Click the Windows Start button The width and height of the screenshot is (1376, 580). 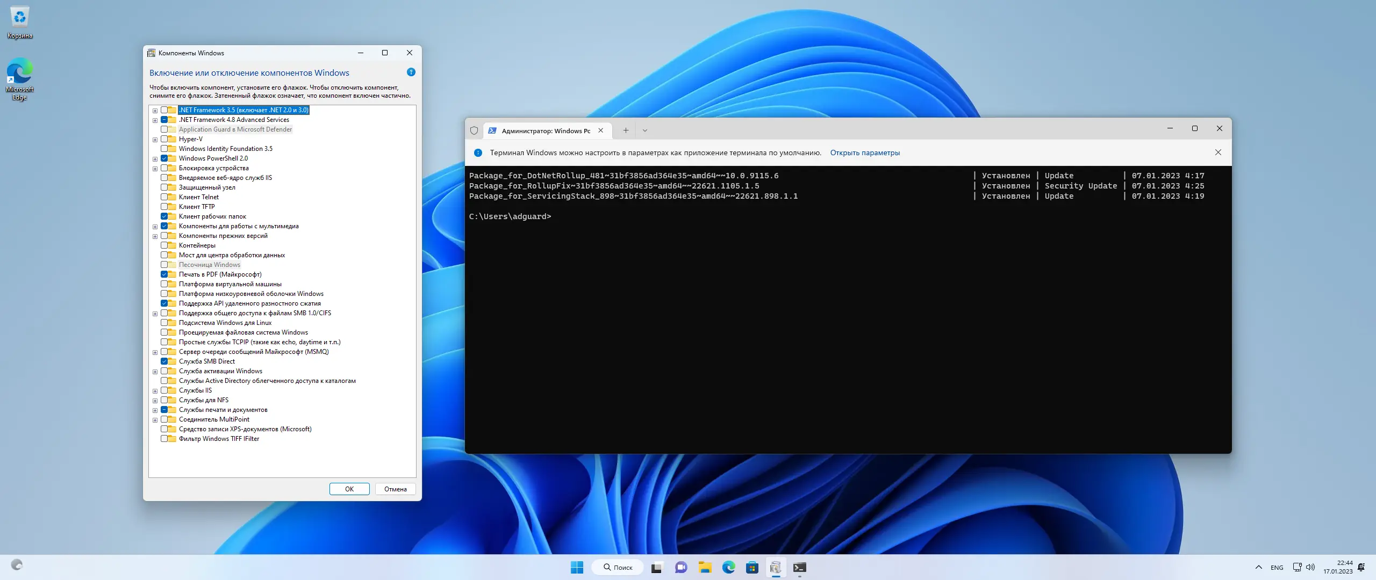(577, 567)
